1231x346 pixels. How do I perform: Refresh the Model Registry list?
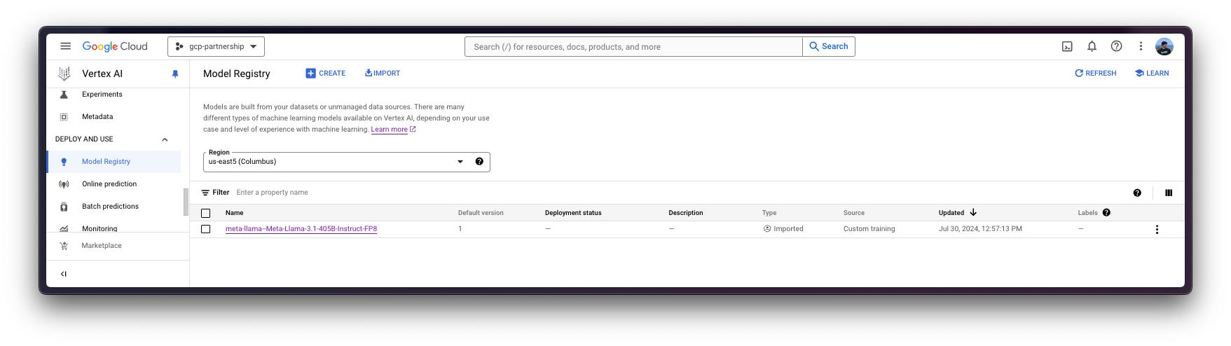click(x=1096, y=74)
